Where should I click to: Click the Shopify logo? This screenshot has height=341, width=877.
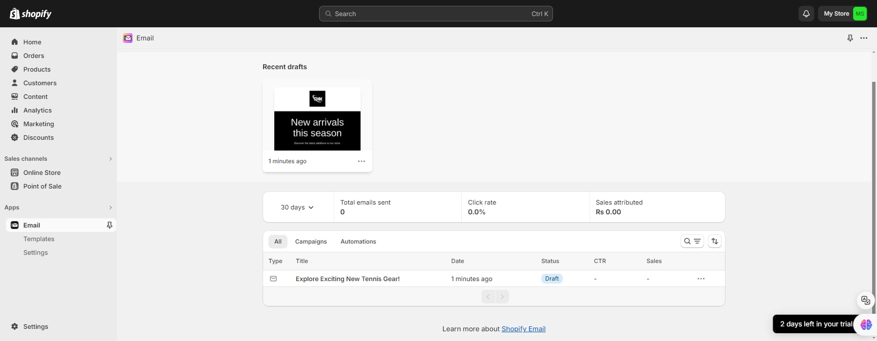tap(31, 14)
